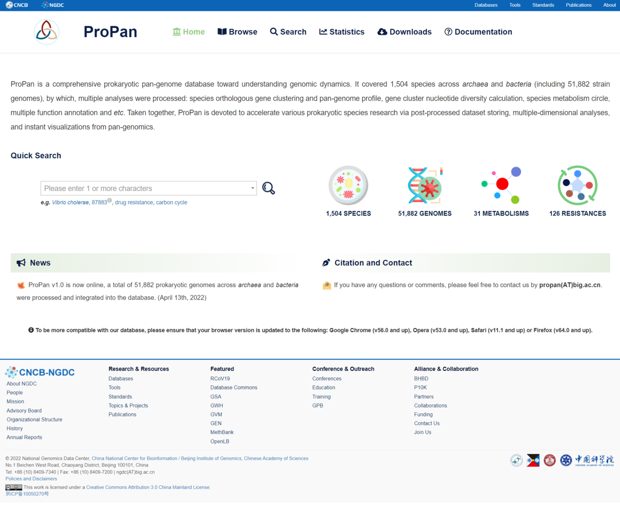The height and width of the screenshot is (513, 620).
Task: Click the CNCB-NGDC footer logo
Action: 40,372
